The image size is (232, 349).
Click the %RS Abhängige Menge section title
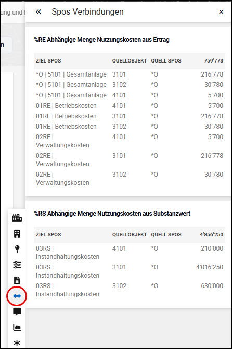112,214
